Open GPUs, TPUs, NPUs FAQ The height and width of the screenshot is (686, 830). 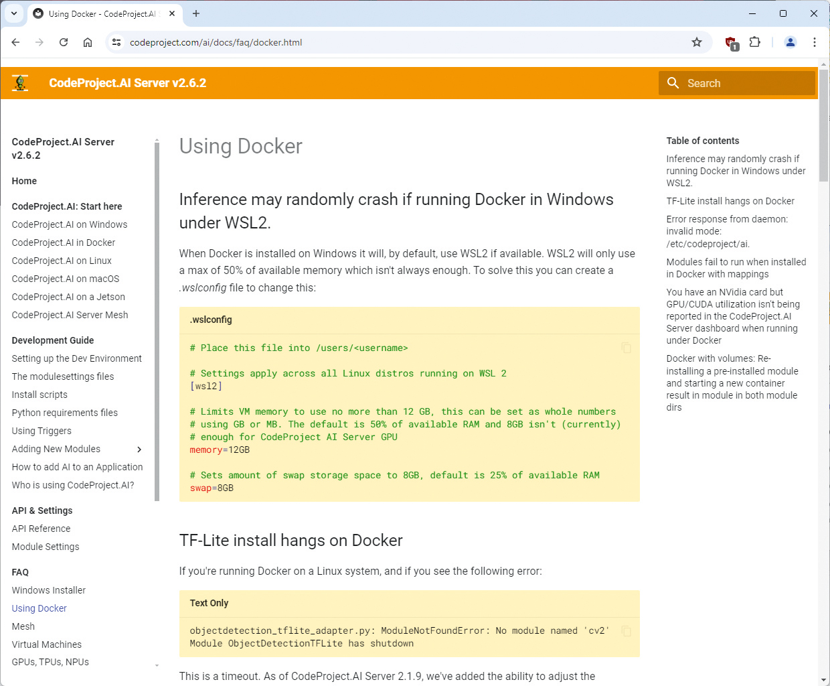50,662
